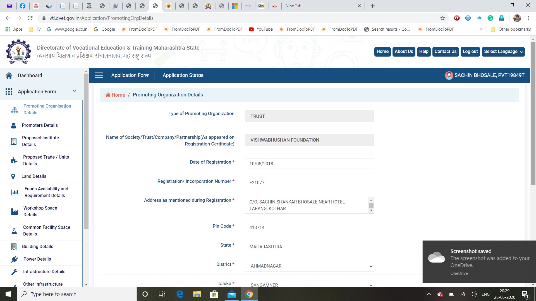Open Chrome's three-dot menu
The height and width of the screenshot is (301, 536).
click(528, 18)
